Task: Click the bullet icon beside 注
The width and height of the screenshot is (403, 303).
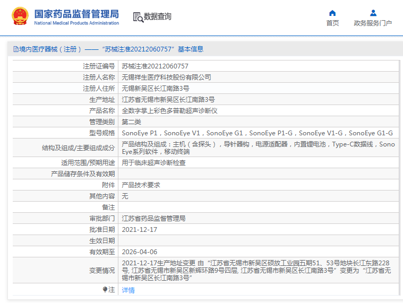Action: point(105,290)
